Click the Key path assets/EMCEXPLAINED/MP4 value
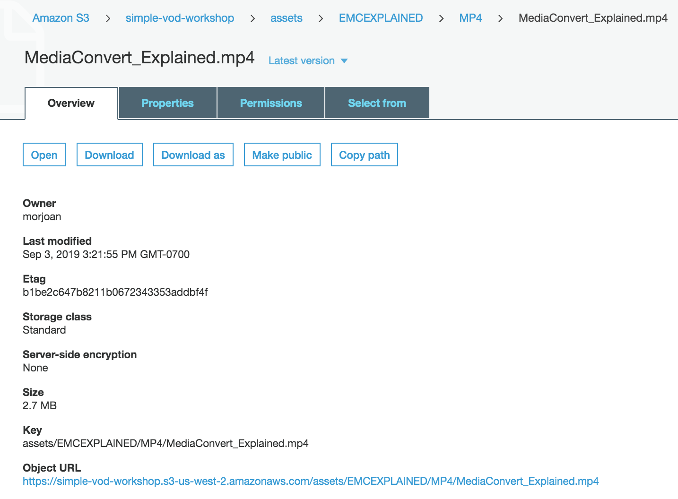678x499 pixels. tap(165, 443)
